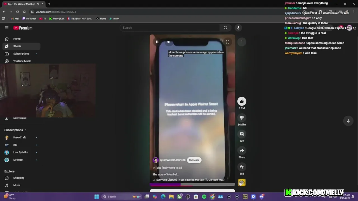Screen dimensions: 358x201
Task: Open the MrBeast subscription channel
Action: pyautogui.click(x=21, y=160)
